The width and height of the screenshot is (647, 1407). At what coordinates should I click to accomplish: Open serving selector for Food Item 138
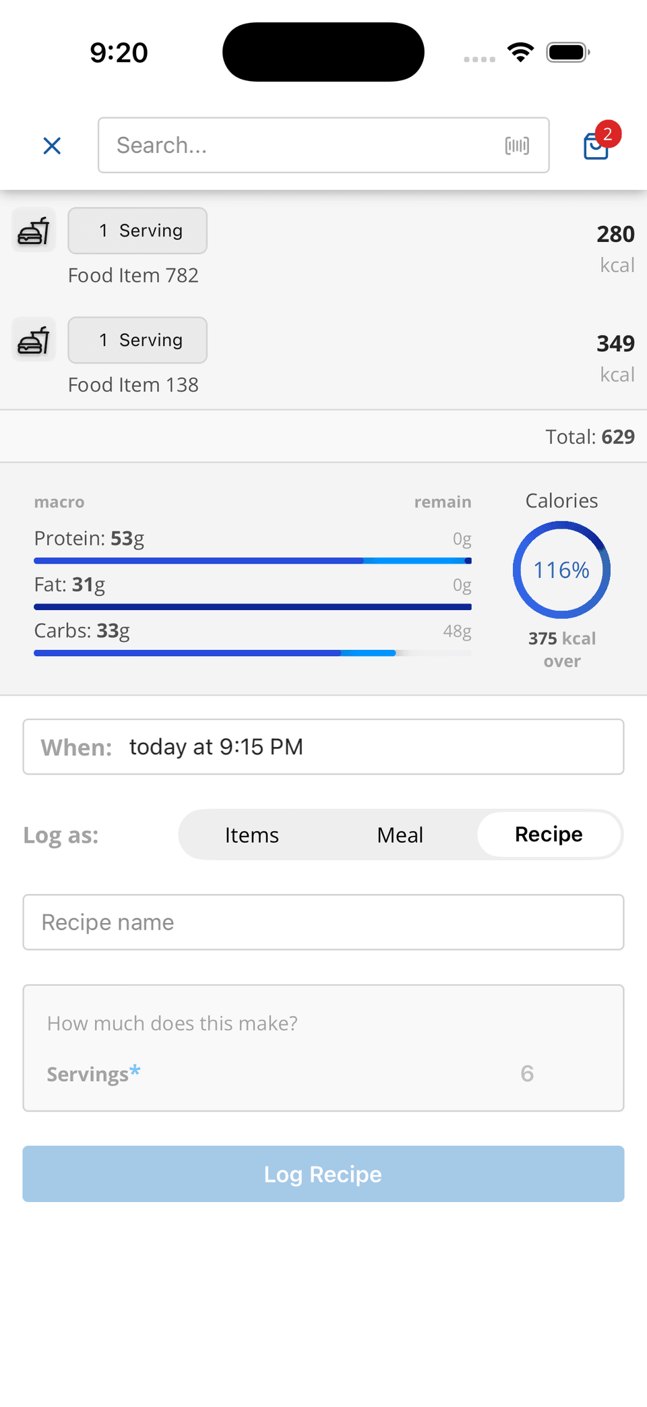pos(137,340)
